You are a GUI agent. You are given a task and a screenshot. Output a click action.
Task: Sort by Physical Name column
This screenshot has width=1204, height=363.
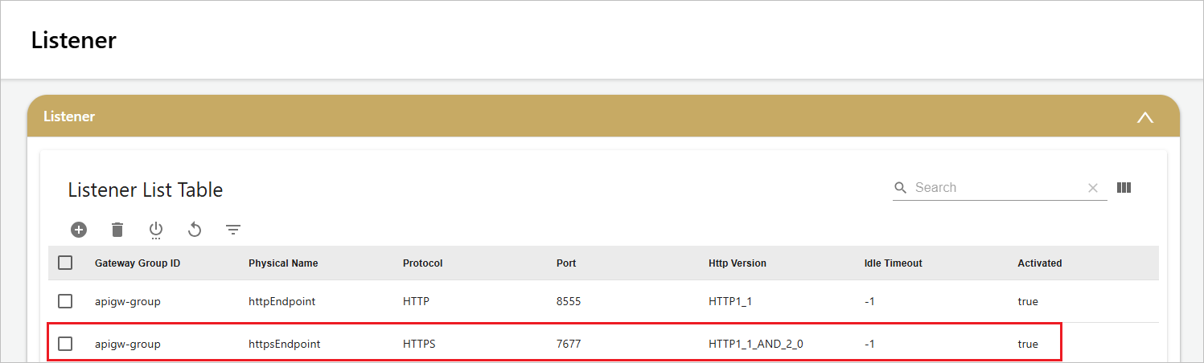click(283, 263)
